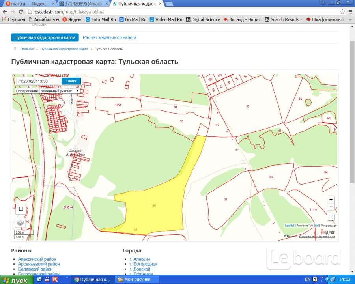
Task: Zoom in using the map plus icon
Action: point(331,200)
